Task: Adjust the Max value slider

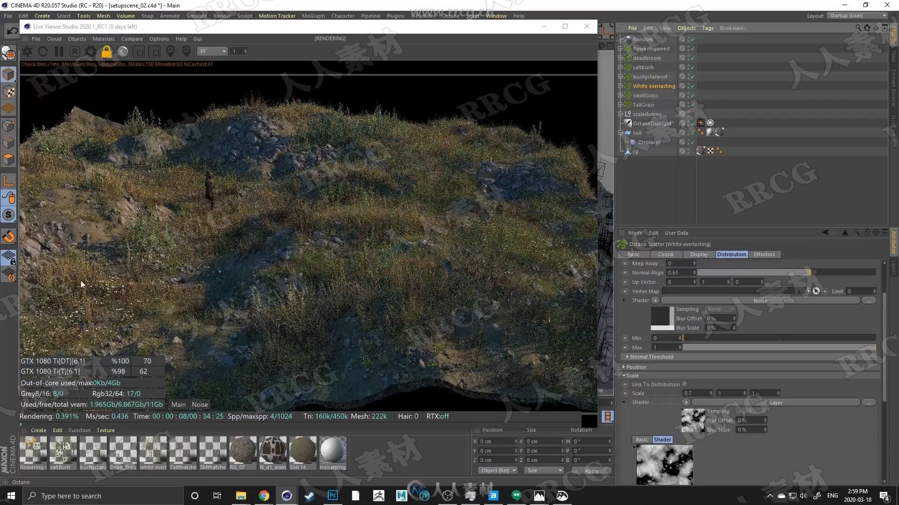Action: click(x=779, y=347)
